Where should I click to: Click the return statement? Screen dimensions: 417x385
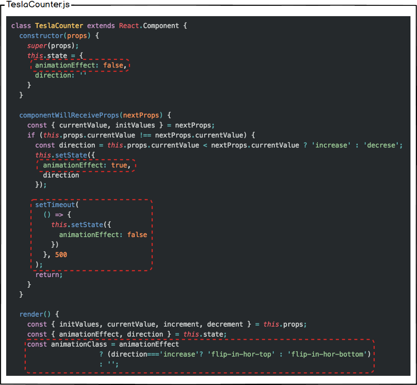48,275
